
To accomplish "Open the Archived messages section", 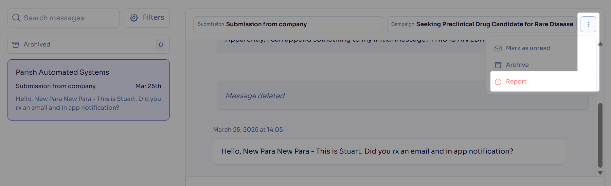I will pos(88,45).
